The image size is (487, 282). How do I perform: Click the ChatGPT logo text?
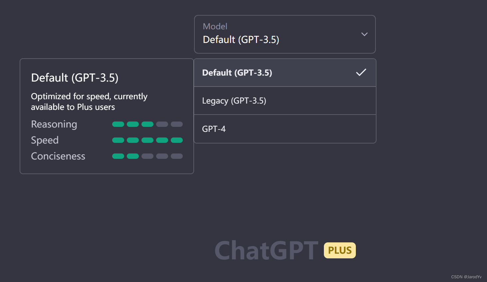266,250
